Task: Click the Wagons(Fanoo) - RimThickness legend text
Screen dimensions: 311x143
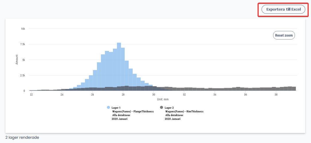Action: pos(184,111)
